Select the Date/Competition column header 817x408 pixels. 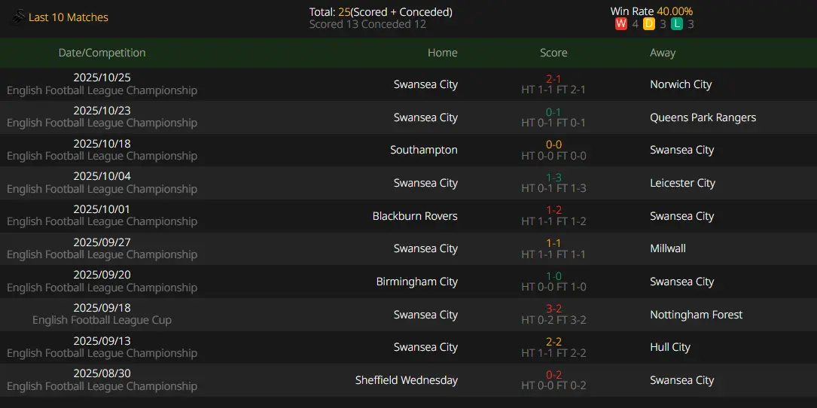pyautogui.click(x=102, y=53)
